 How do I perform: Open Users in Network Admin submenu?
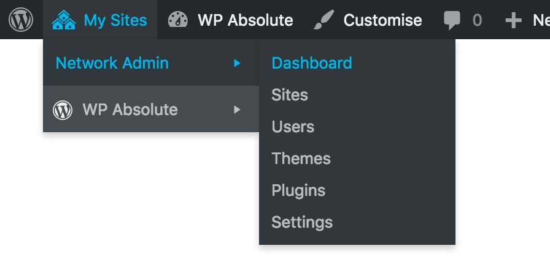pyautogui.click(x=293, y=127)
